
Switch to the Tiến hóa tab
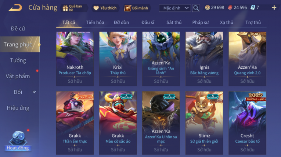pos(95,22)
